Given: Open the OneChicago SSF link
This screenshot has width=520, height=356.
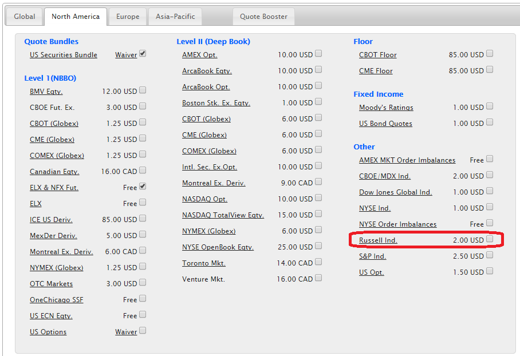Looking at the screenshot, I should 56,300.
